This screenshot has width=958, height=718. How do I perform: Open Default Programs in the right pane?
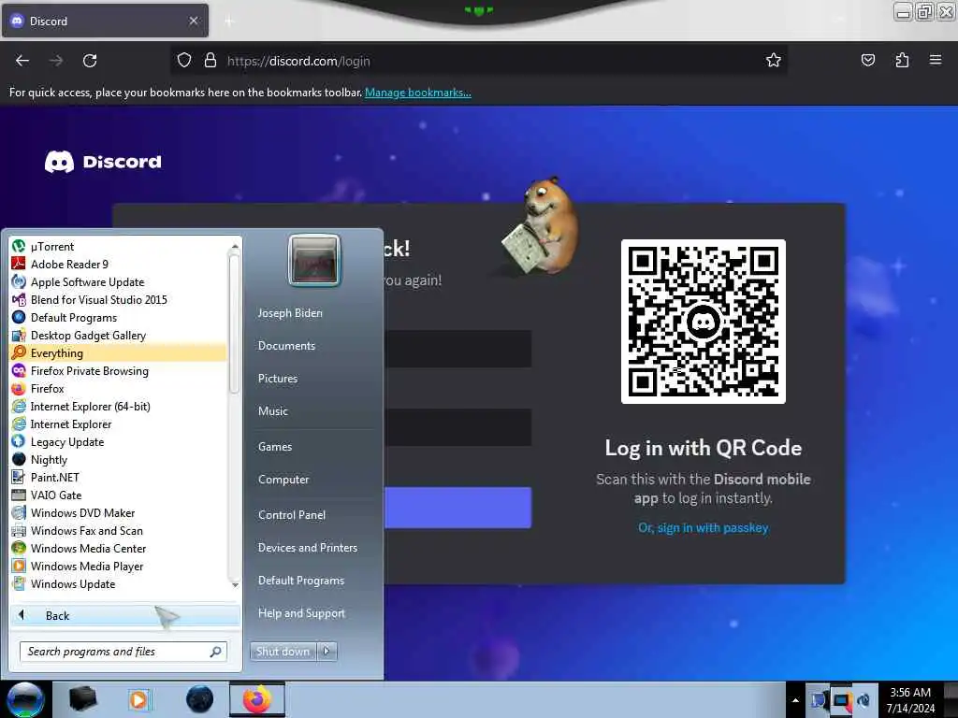(x=301, y=581)
